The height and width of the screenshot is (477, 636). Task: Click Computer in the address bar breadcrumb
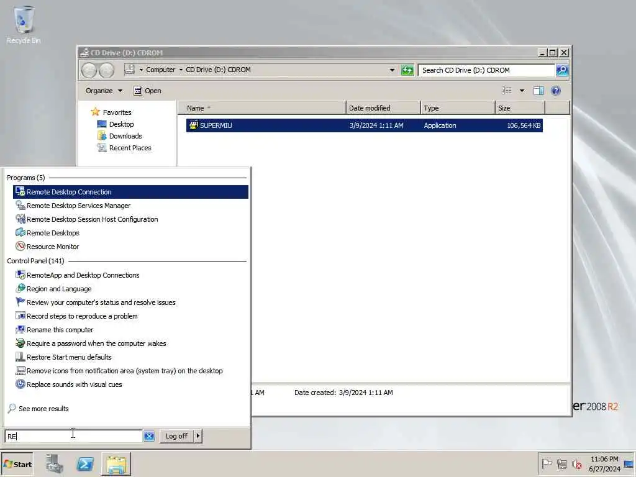point(160,70)
